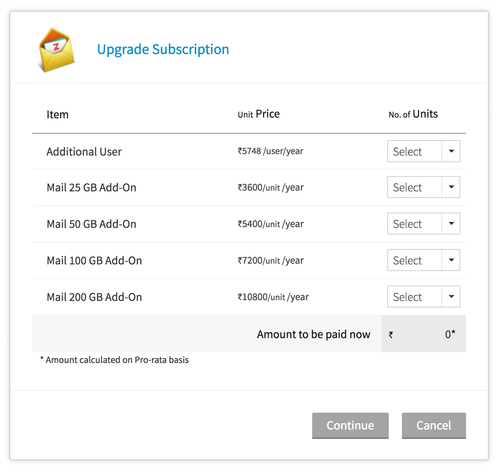Click the Cancel button
Image resolution: width=496 pixels, height=474 pixels.
point(434,425)
